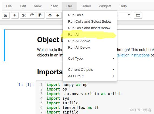Click the 'import os' code line
The image size is (154, 114).
(x=57, y=89)
